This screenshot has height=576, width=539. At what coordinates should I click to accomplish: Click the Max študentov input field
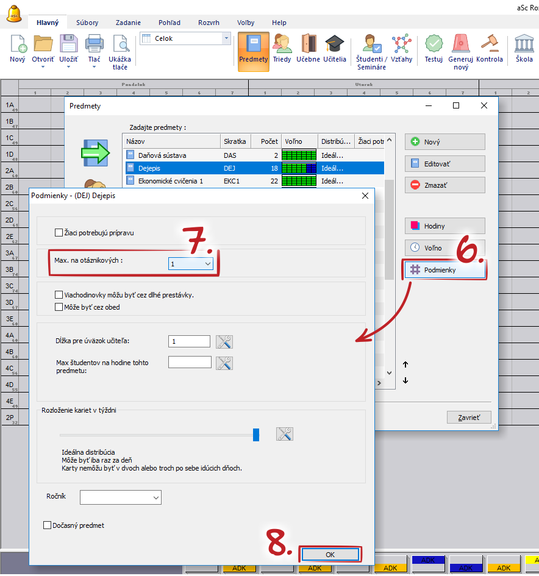(x=190, y=362)
